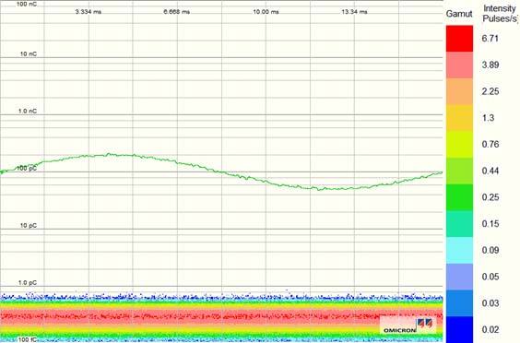
Task: Click the Intensity Pulses/s heading
Action: point(500,14)
